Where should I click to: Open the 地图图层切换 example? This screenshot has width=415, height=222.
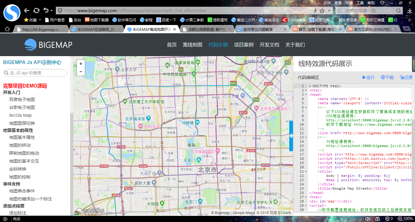tap(22, 123)
